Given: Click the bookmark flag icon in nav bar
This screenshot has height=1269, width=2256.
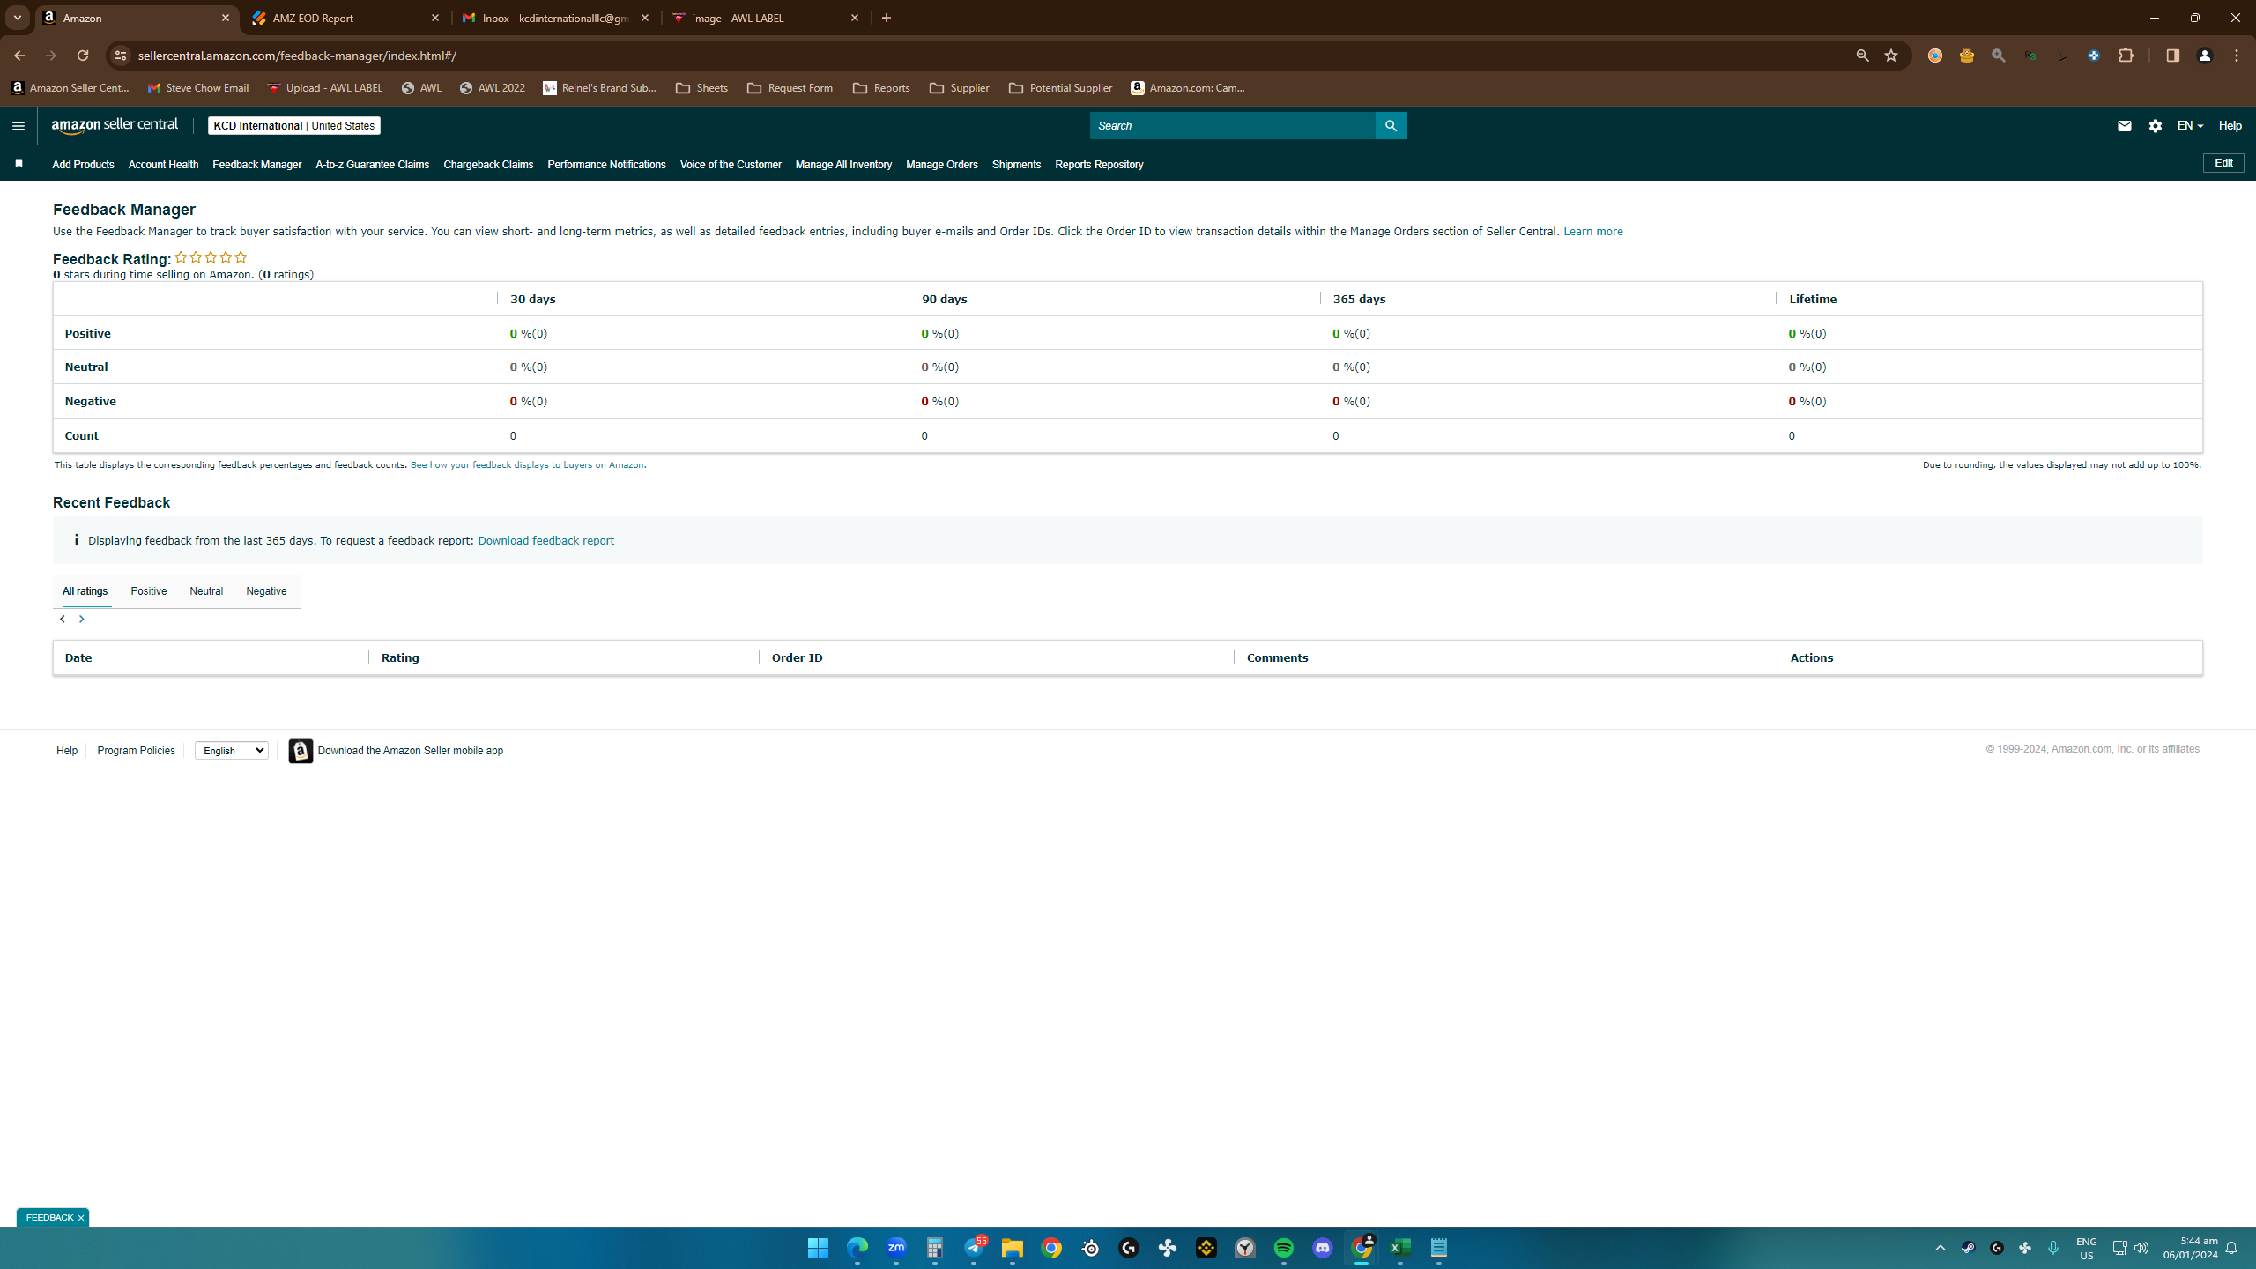Looking at the screenshot, I should pyautogui.click(x=19, y=163).
